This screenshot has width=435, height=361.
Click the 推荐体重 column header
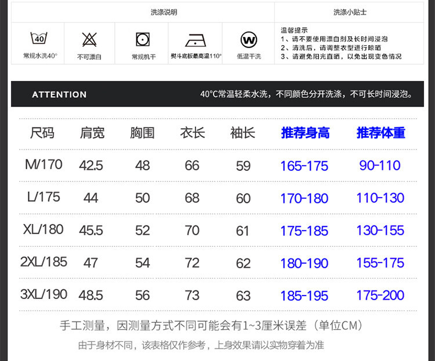(381, 133)
